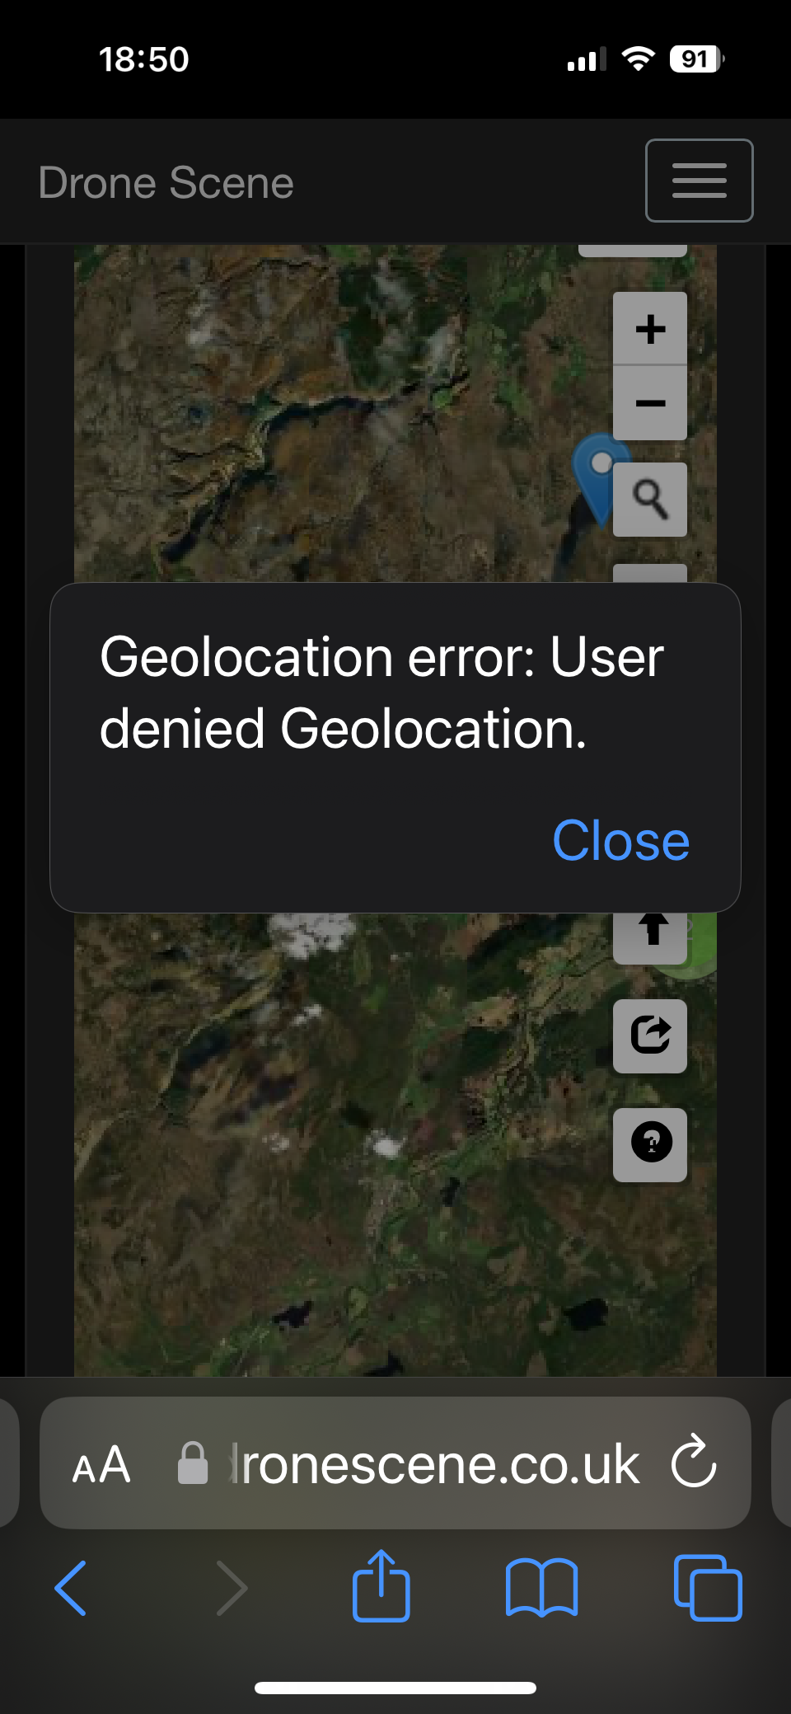Viewport: 791px width, 1714px height.
Task: Open the map search magnifier tool
Action: [650, 500]
